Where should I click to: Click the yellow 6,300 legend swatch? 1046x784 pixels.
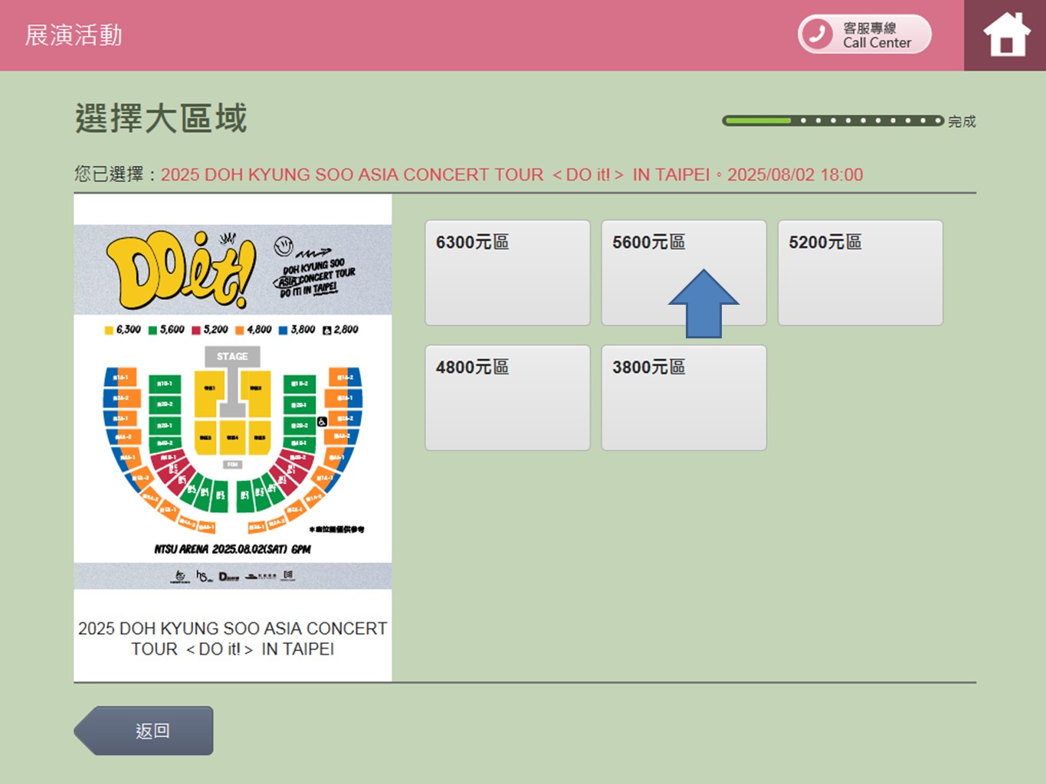pyautogui.click(x=109, y=330)
